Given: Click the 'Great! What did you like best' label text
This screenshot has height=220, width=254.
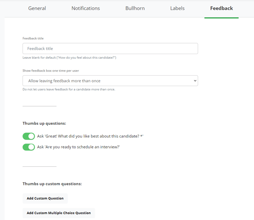Looking at the screenshot, I should (x=90, y=136).
